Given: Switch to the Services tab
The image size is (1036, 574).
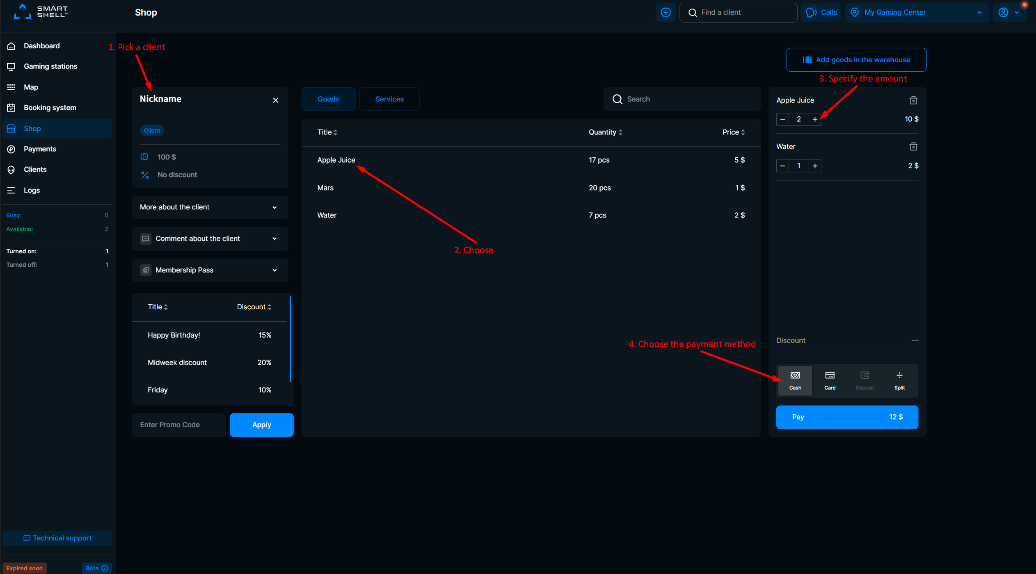Looking at the screenshot, I should (389, 99).
